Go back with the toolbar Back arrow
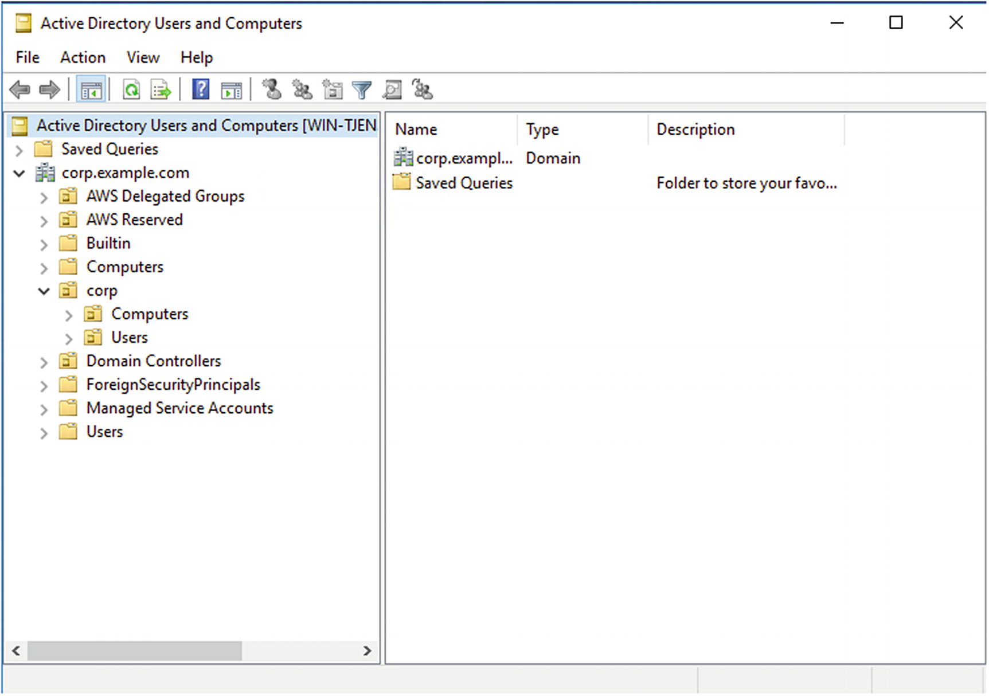The width and height of the screenshot is (989, 696). point(20,90)
